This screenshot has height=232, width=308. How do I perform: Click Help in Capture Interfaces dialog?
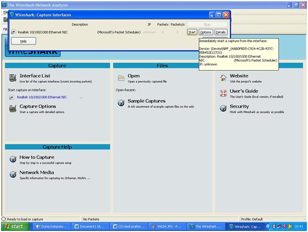24,41
